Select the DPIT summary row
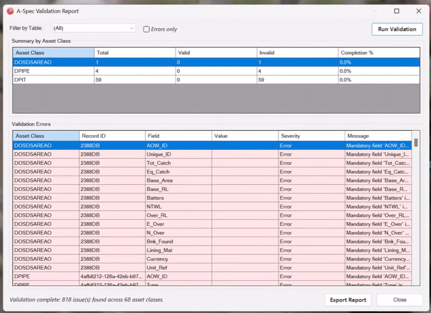Viewport: 431px width, 313px height. point(216,80)
